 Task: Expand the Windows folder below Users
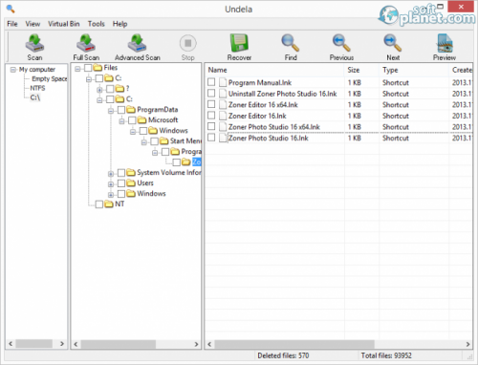pyautogui.click(x=111, y=195)
